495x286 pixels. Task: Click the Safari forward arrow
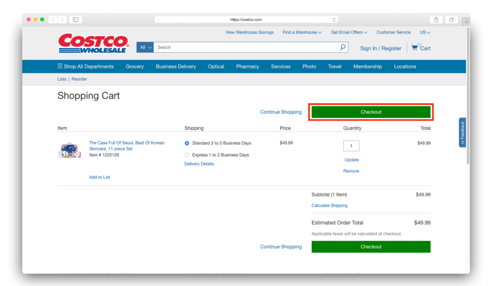coord(62,19)
